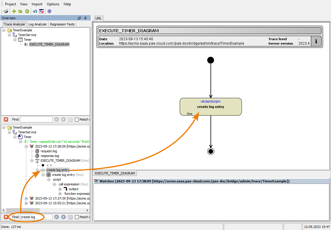Screen dimensions: 331x230
Task: Click find next down arrow in lower find bar
Action: [57, 217]
